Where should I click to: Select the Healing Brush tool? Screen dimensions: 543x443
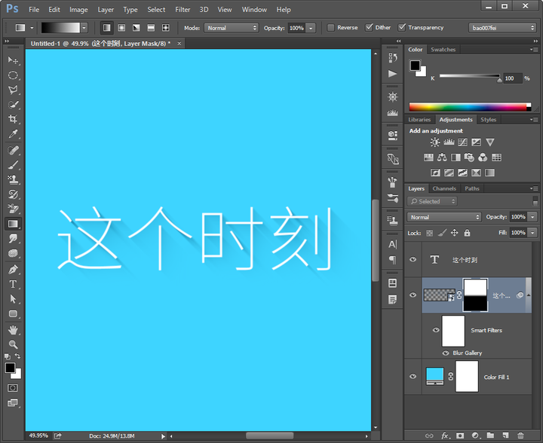13,151
